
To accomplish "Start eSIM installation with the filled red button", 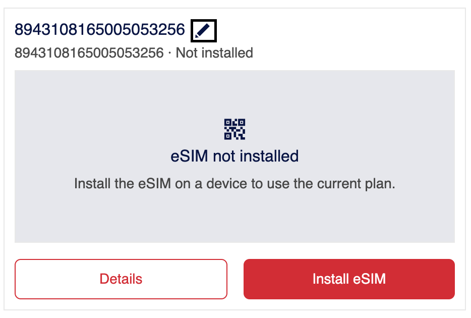I will [349, 279].
